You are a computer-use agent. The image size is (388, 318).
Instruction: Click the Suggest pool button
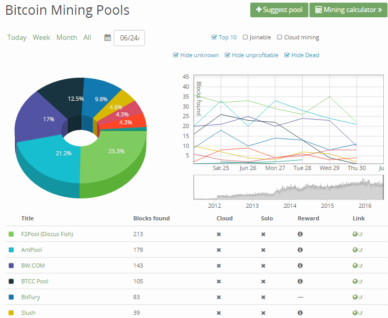point(279,10)
